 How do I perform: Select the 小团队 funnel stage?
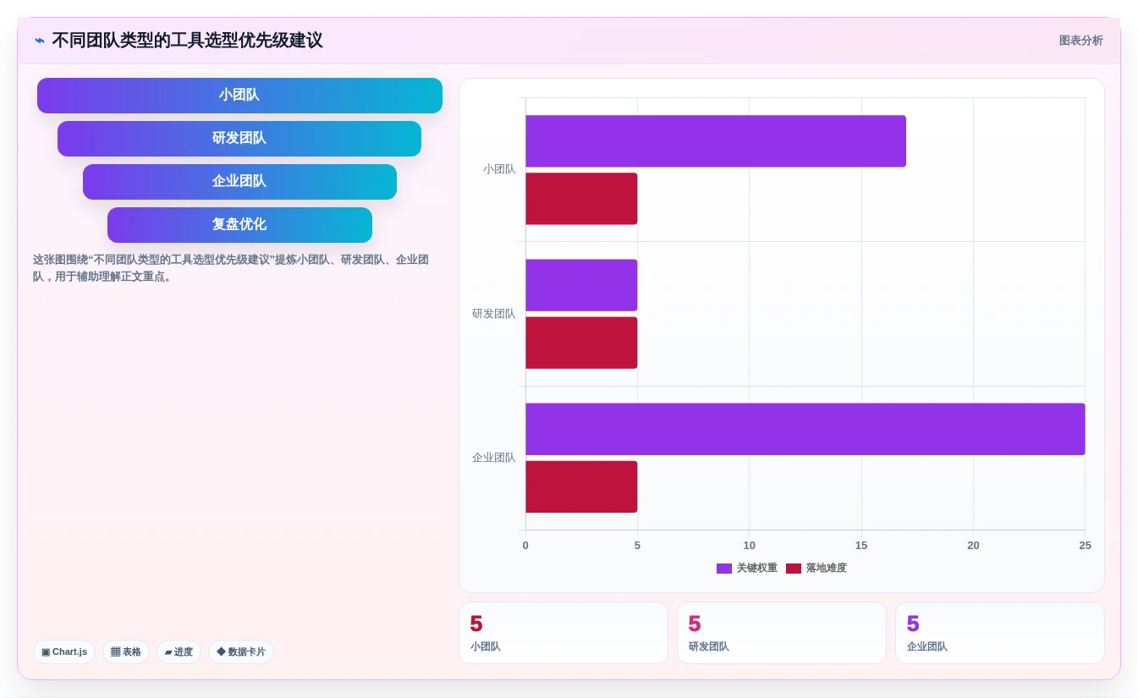click(239, 96)
